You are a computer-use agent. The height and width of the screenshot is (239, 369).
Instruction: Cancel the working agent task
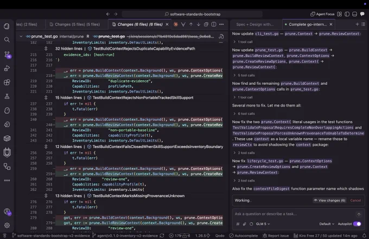(355, 200)
